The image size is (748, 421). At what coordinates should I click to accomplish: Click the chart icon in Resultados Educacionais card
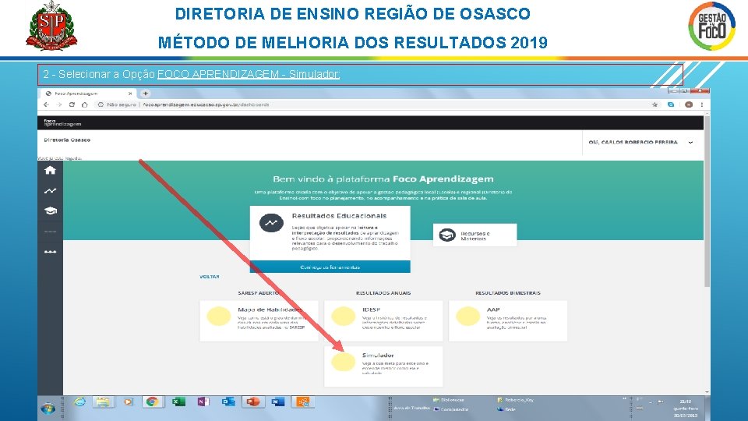click(x=271, y=222)
